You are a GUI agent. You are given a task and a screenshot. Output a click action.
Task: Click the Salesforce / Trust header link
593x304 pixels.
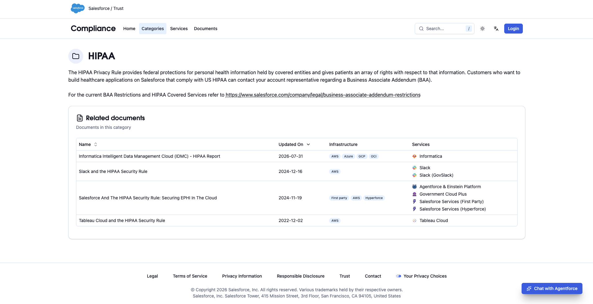(106, 8)
